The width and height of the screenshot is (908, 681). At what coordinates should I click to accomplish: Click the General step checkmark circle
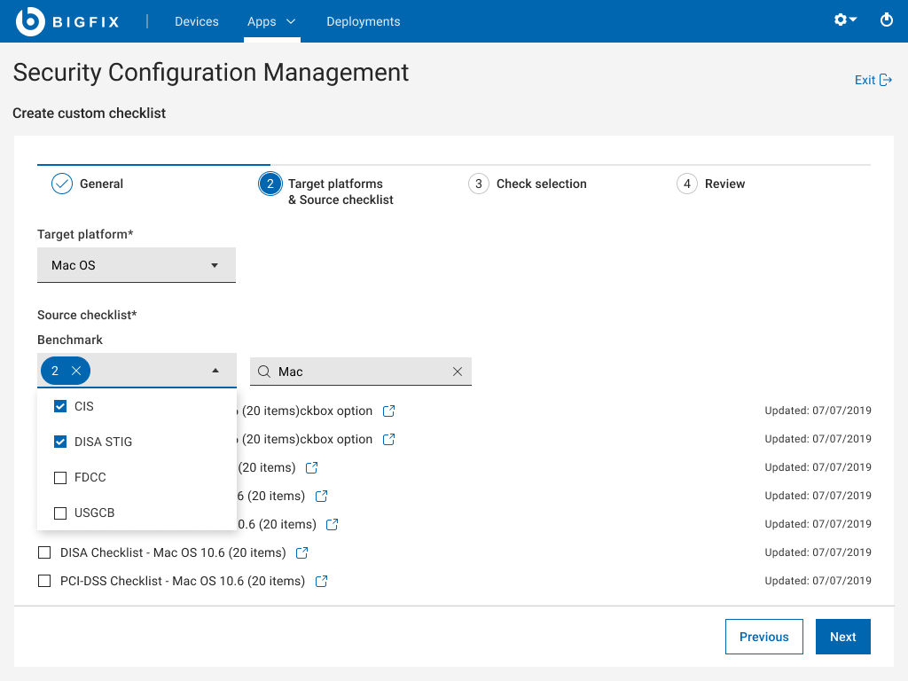point(62,184)
